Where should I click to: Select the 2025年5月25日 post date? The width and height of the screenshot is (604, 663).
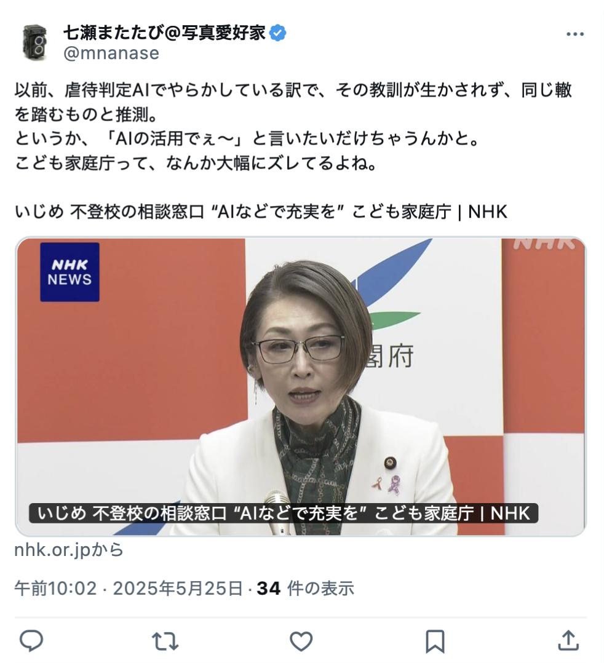178,588
